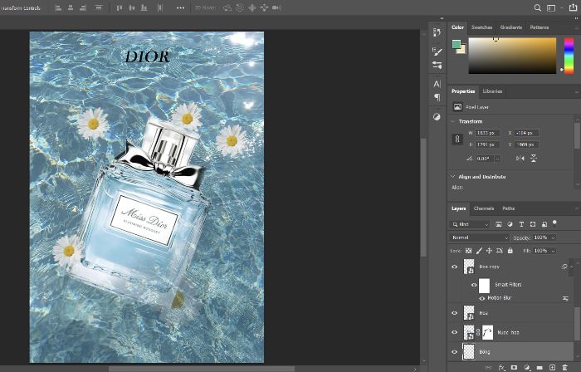Click the height H input field
This screenshot has height=372, width=581.
[487, 144]
